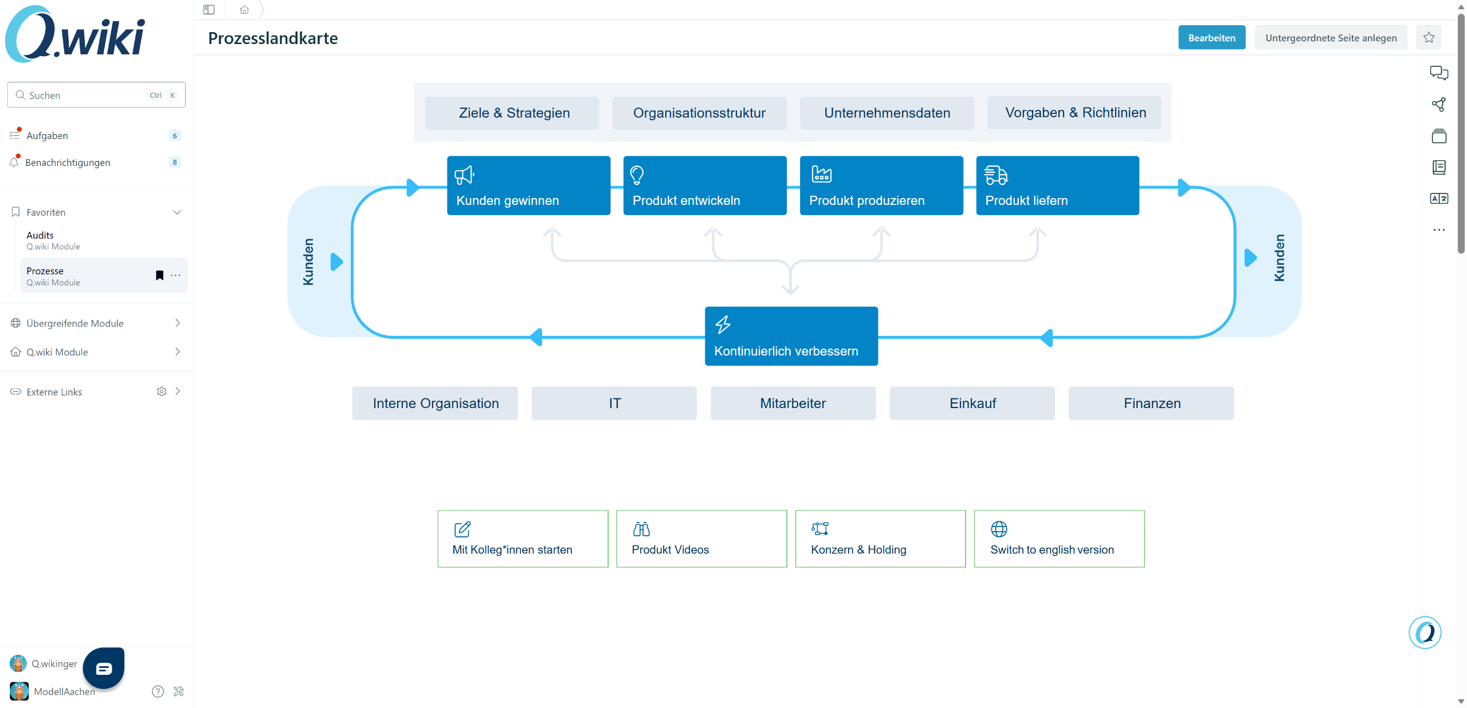This screenshot has width=1467, height=708.
Task: Click the share graph icon
Action: [x=1438, y=104]
